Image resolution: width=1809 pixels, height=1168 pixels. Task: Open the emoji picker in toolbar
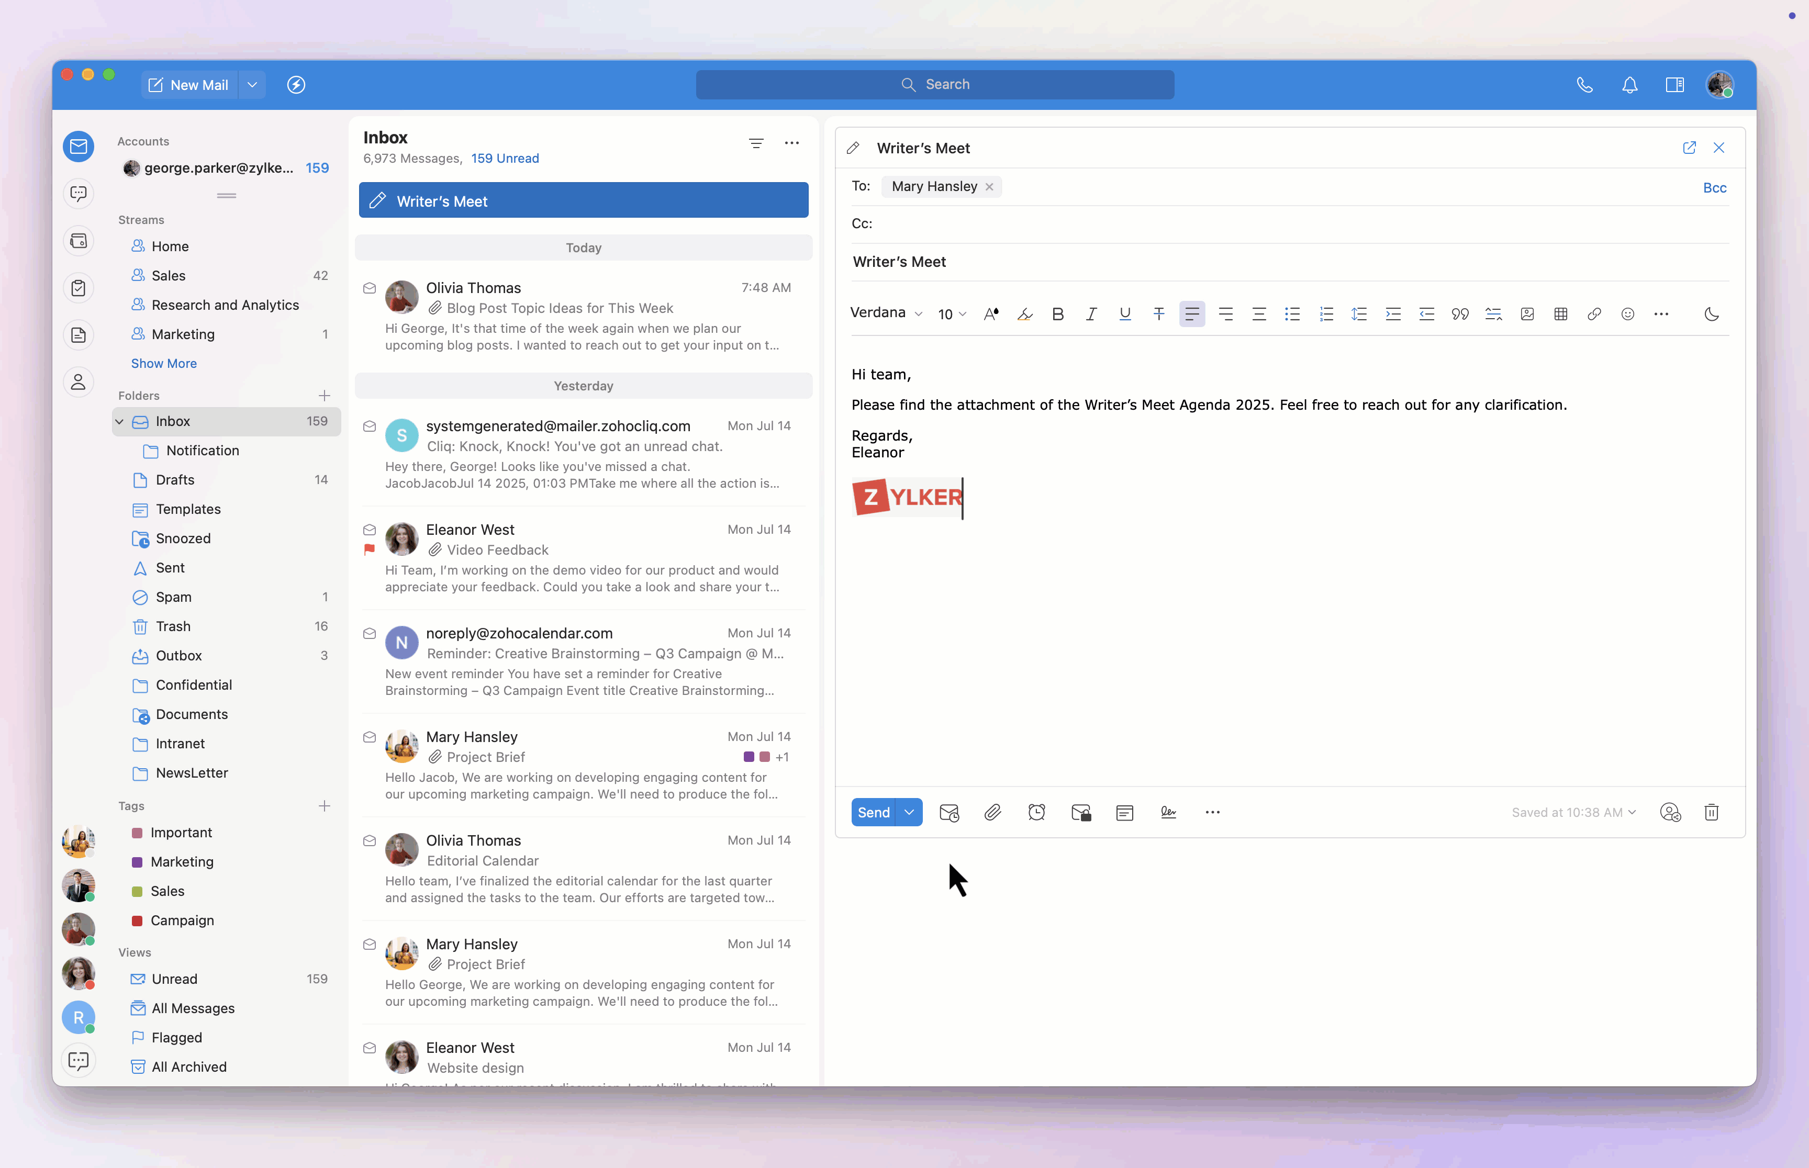pos(1627,314)
